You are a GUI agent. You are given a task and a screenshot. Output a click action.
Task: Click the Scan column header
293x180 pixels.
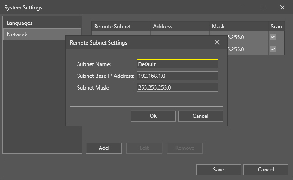click(276, 27)
